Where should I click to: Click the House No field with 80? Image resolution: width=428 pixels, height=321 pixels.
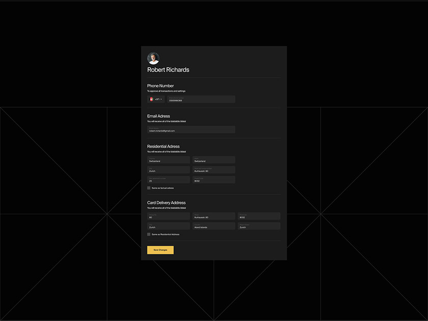click(168, 216)
